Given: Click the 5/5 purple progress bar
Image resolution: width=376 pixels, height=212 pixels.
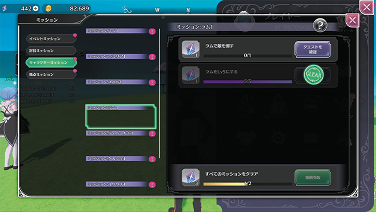Looking at the screenshot, I should click(x=247, y=82).
